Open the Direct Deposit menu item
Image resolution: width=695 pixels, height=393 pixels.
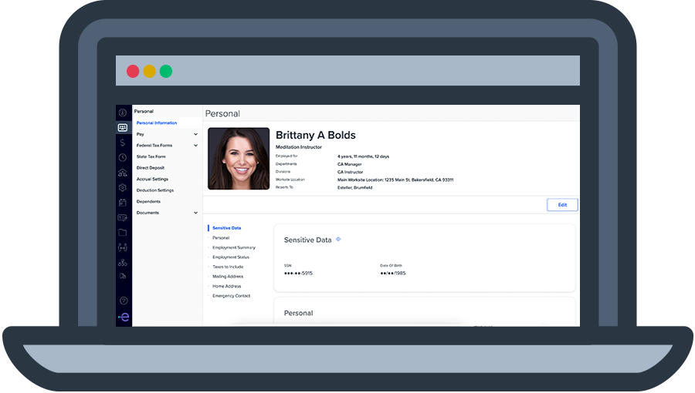pyautogui.click(x=151, y=168)
